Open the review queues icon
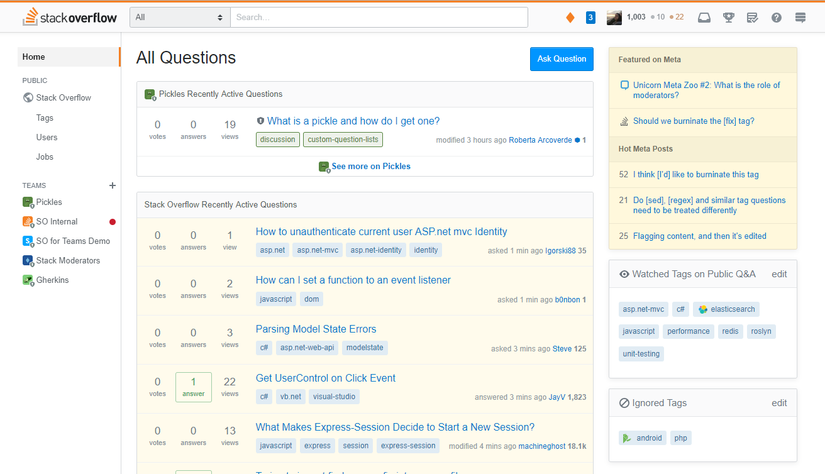The width and height of the screenshot is (825, 474). click(752, 18)
